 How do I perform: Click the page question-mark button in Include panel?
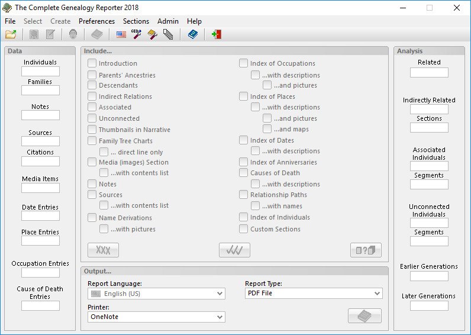(x=366, y=250)
